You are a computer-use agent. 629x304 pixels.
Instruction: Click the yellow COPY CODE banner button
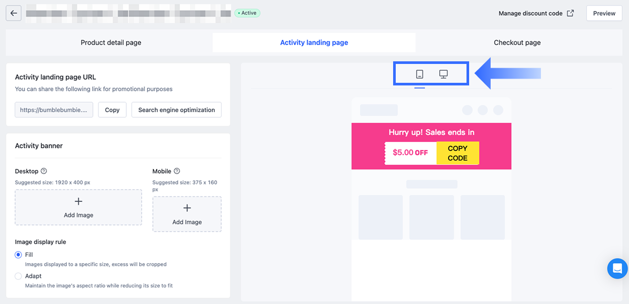click(458, 153)
